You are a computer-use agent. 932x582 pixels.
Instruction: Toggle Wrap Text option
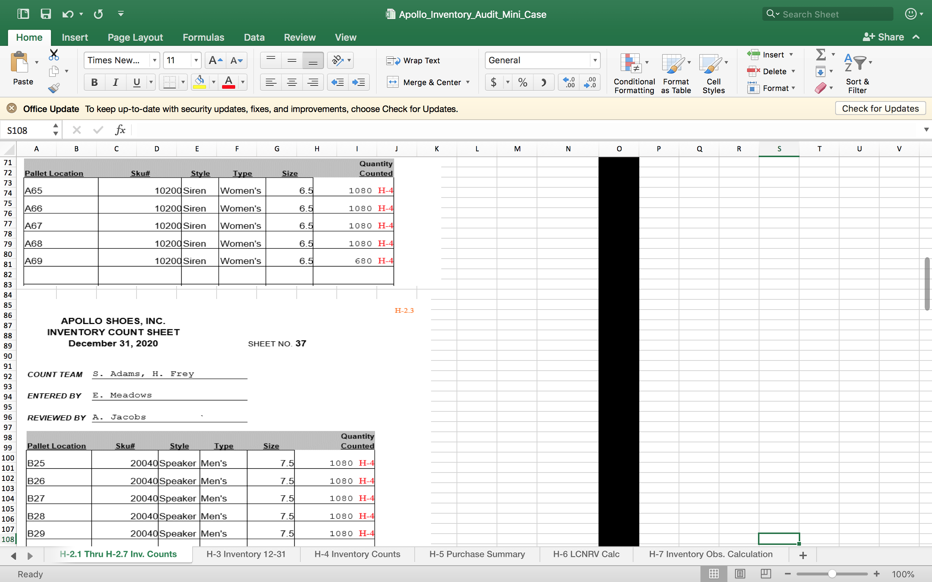(413, 60)
